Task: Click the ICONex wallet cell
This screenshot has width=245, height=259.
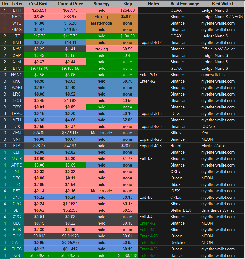Action: [x=222, y=126]
